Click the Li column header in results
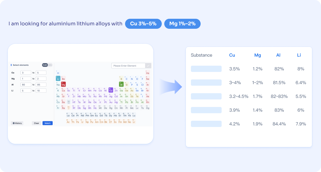This screenshot has height=172, width=321. (x=299, y=55)
